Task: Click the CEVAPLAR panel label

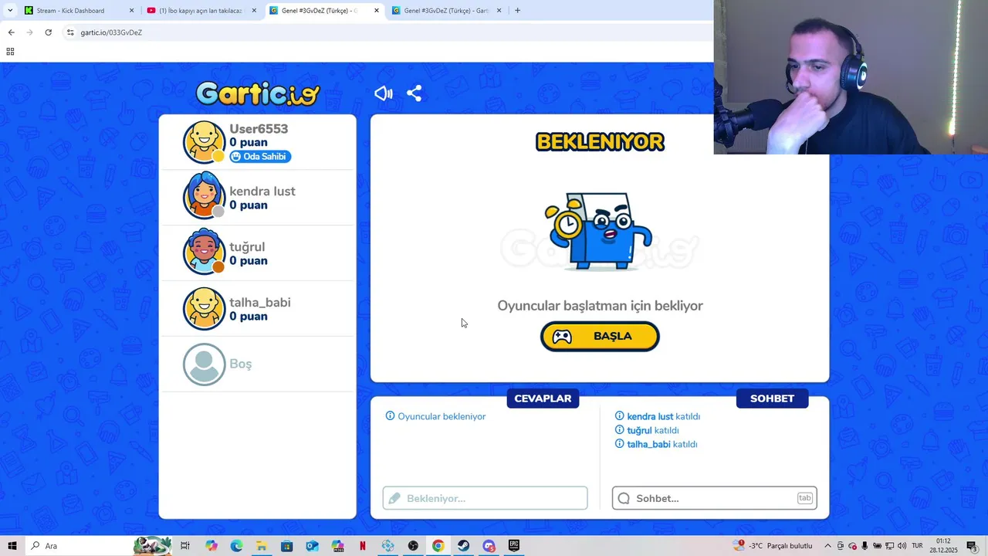Action: pos(543,398)
